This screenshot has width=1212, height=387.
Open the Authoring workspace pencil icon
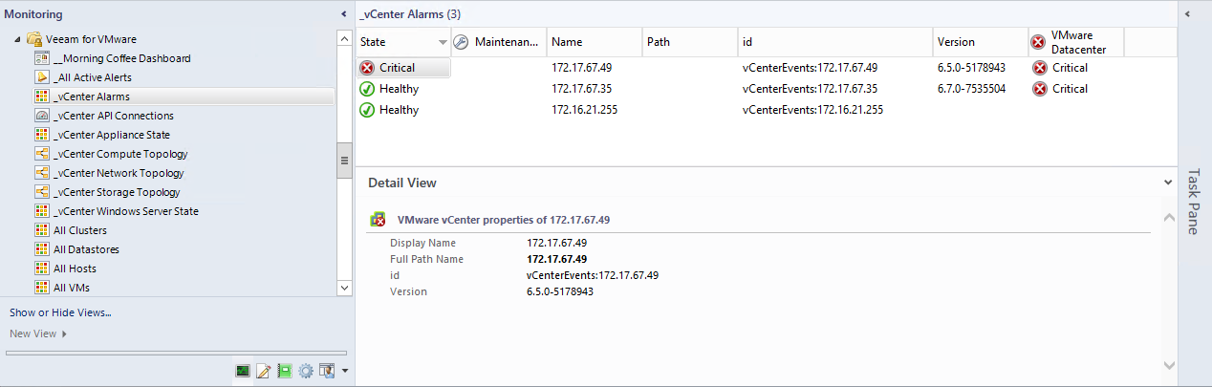pyautogui.click(x=263, y=371)
